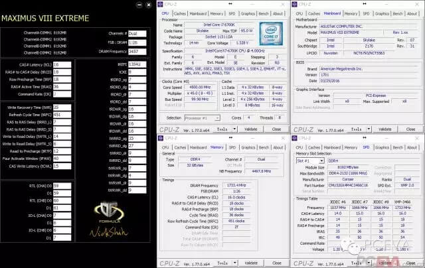This screenshot has width=425, height=268.
Task: Click the CAS# Latency (tCL) value field
Action: 60,64
